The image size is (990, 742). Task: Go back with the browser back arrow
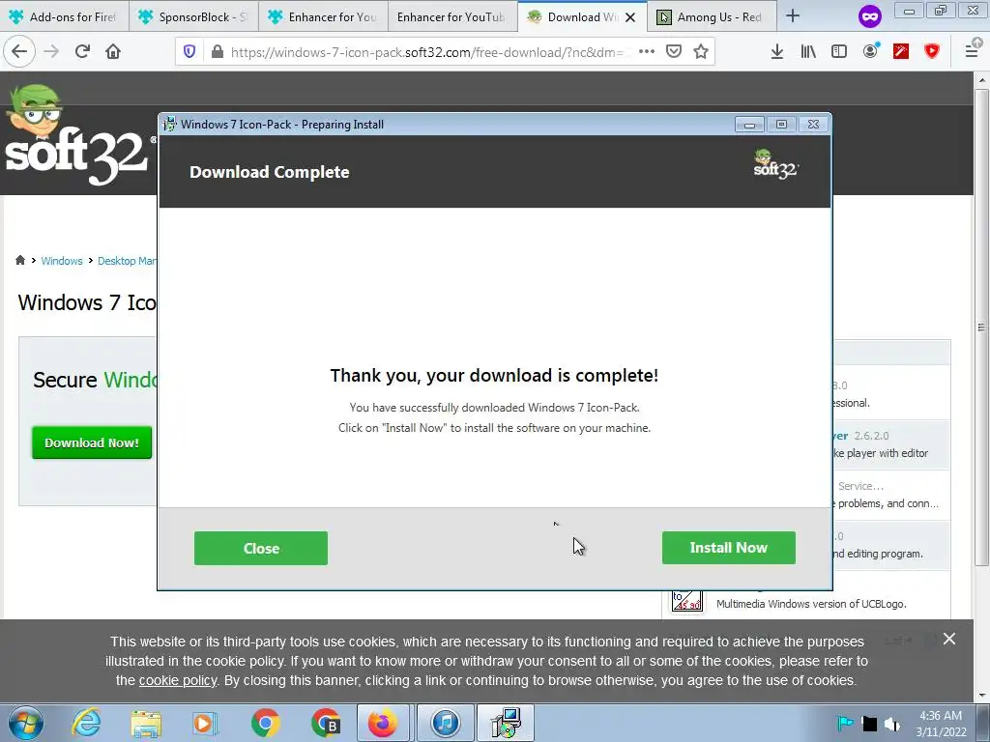point(19,51)
